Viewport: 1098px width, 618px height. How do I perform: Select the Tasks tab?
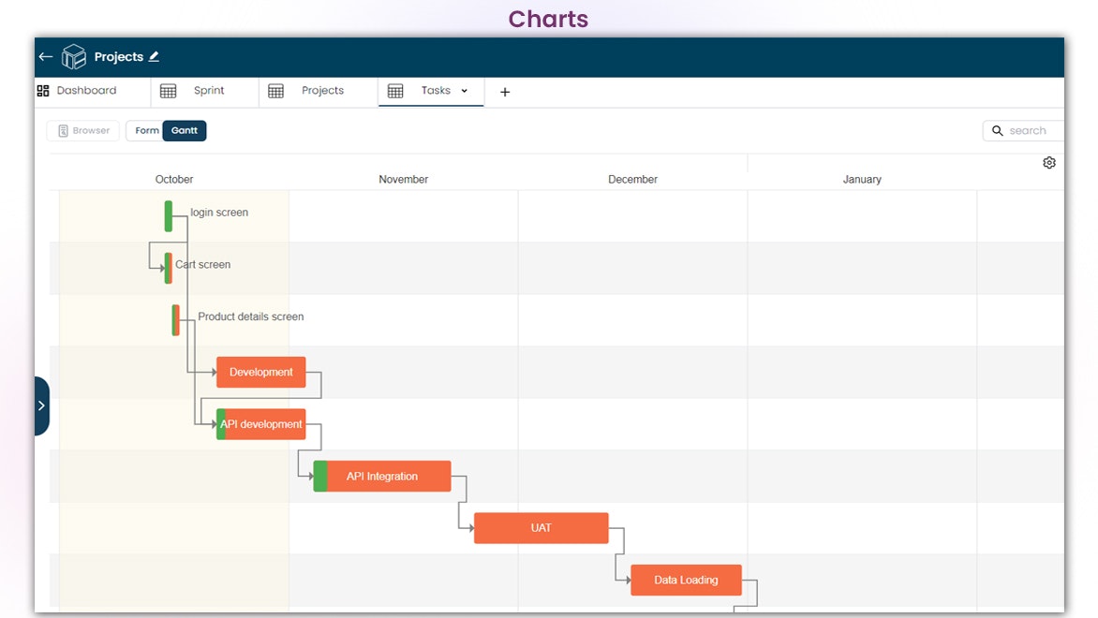pyautogui.click(x=431, y=91)
